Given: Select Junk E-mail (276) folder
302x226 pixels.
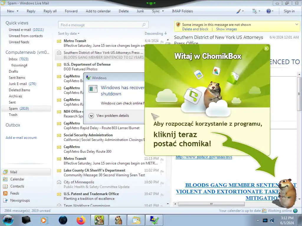Looking at the screenshot, I should (x=22, y=84).
